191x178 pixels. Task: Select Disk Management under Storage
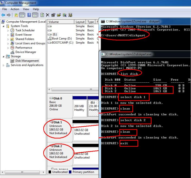point(27,60)
